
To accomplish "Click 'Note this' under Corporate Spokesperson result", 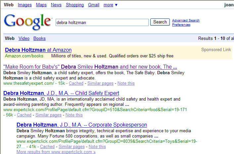I will (97, 147).
